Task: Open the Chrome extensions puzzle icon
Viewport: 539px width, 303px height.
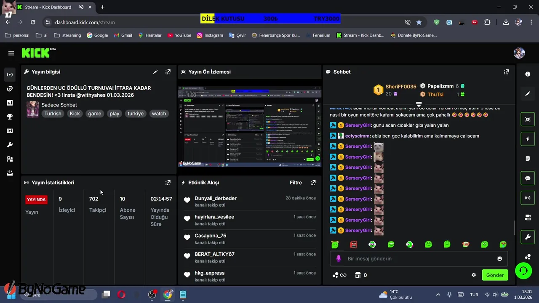Action: tap(487, 22)
